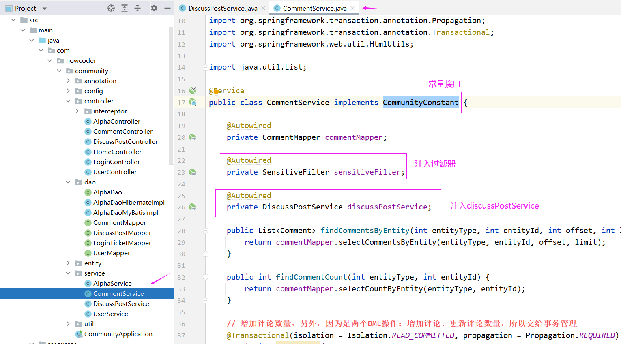The width and height of the screenshot is (621, 344).
Task: Collapse the com package
Action: [41, 50]
